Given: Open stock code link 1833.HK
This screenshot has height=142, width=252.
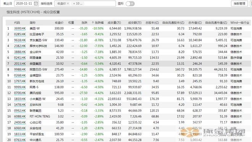Looking at the screenshot, I should pyautogui.click(x=20, y=134).
